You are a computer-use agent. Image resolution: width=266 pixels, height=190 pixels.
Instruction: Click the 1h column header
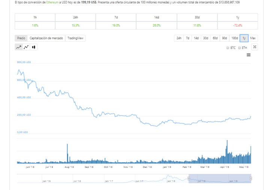(x=35, y=17)
